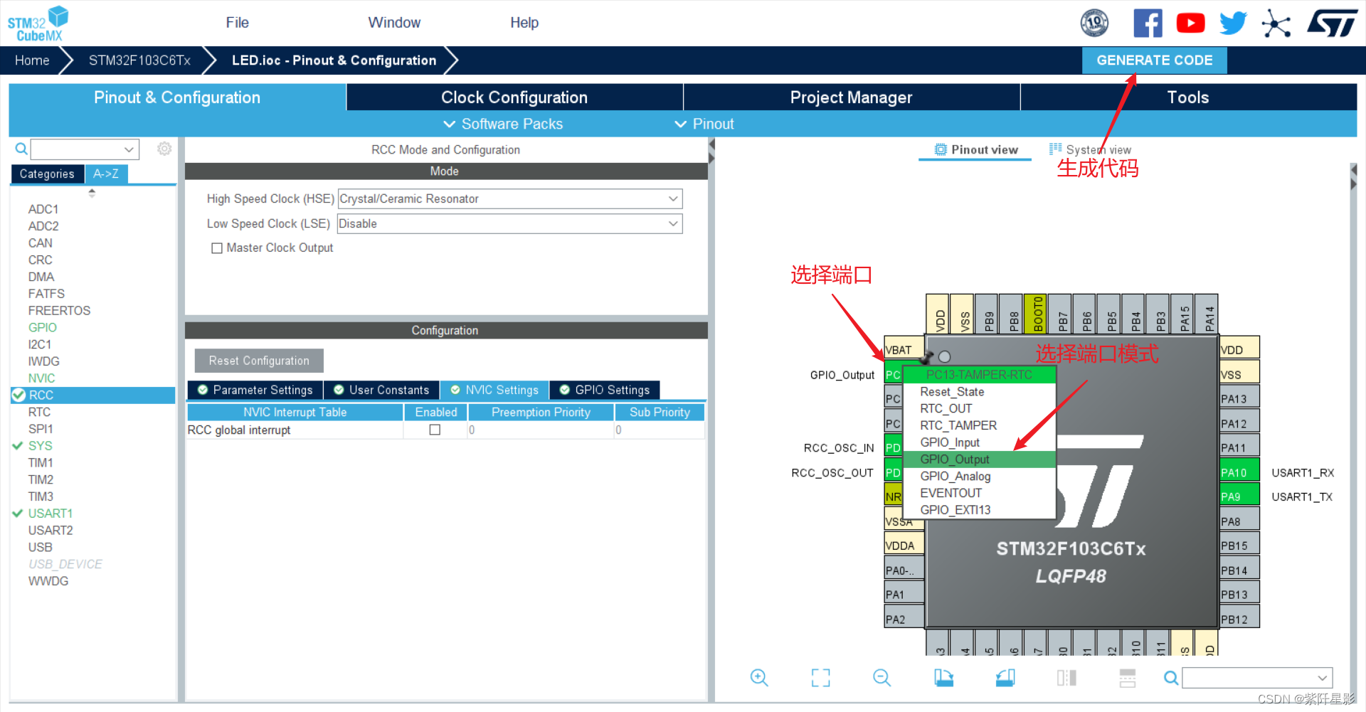Open the pinout search magnifier
The height and width of the screenshot is (712, 1366).
[1170, 677]
